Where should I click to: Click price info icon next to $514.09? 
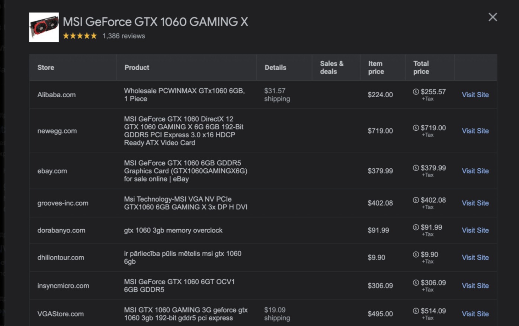pyautogui.click(x=416, y=311)
